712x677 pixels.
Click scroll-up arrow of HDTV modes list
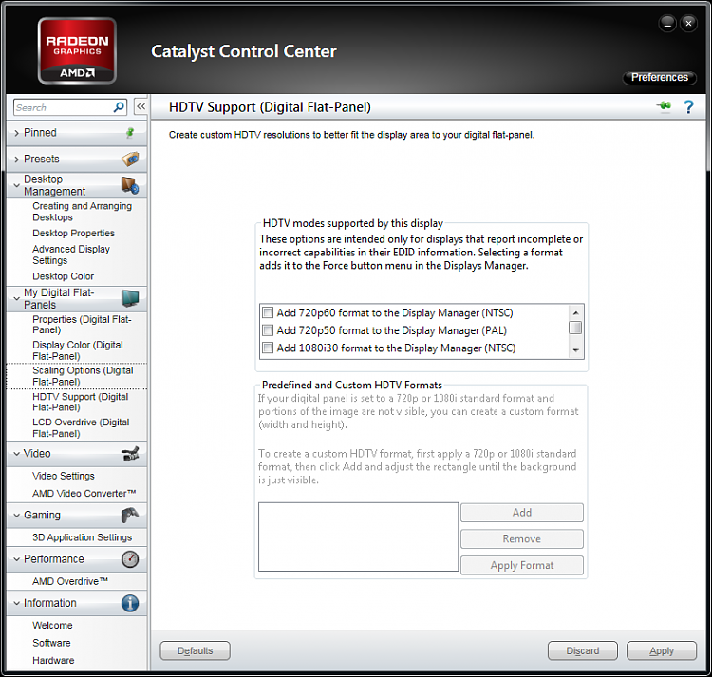click(x=576, y=312)
